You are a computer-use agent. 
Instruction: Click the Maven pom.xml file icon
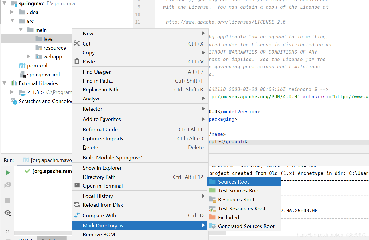[22, 65]
